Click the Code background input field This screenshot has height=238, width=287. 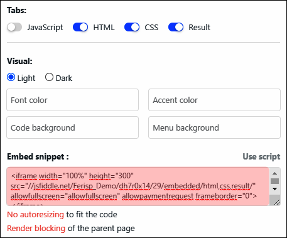(72, 127)
